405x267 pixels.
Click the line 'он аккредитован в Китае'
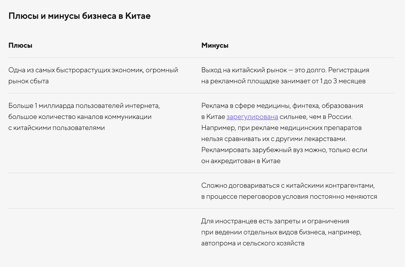(241, 161)
